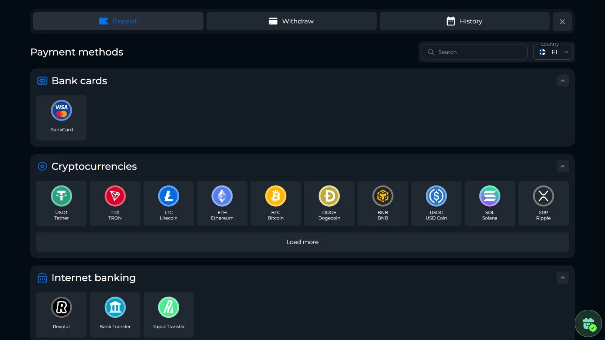Screen dimensions: 605x340
Task: Select DOGE Dogecoin payment option
Action: [329, 203]
